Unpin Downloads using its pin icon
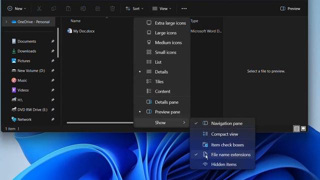This screenshot has width=320, height=180. (x=52, y=51)
